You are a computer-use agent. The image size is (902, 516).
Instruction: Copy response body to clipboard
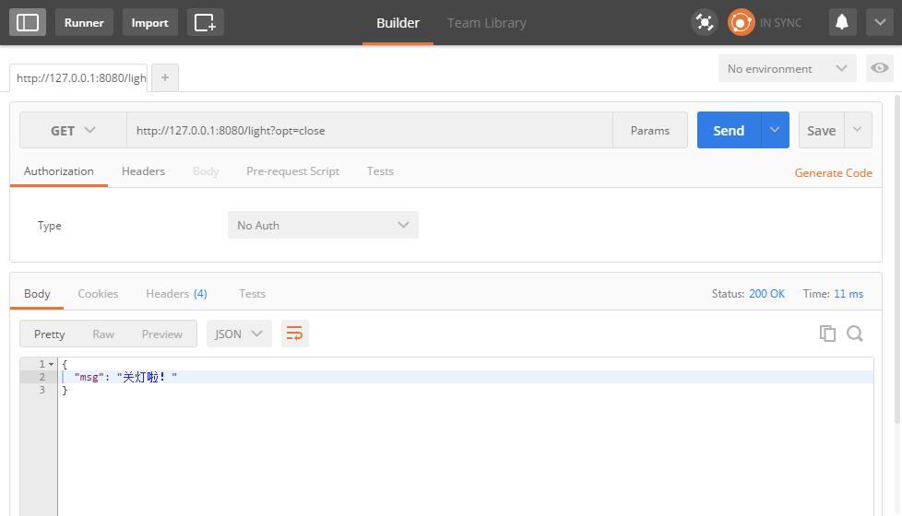(x=827, y=334)
